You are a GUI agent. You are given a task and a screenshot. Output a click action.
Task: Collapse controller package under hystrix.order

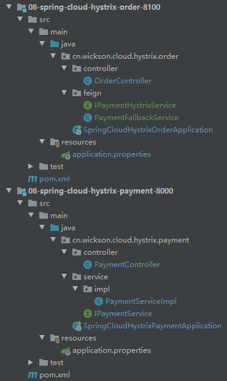tap(64, 68)
